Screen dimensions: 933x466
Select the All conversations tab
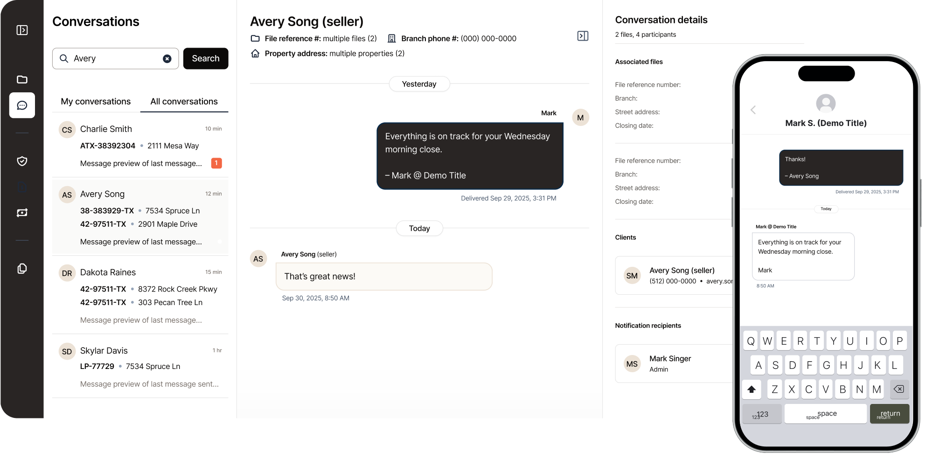184,102
